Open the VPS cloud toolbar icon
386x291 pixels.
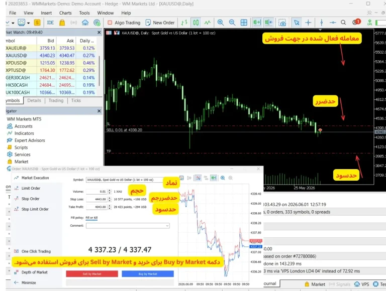click(85, 23)
